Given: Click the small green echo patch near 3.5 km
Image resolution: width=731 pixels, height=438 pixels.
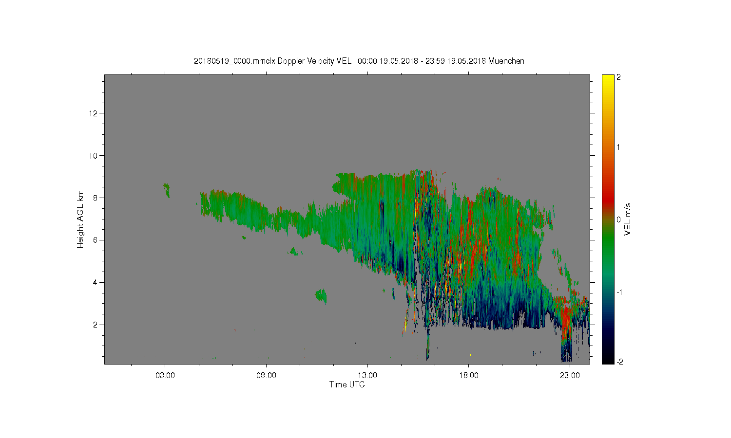Looking at the screenshot, I should (321, 296).
